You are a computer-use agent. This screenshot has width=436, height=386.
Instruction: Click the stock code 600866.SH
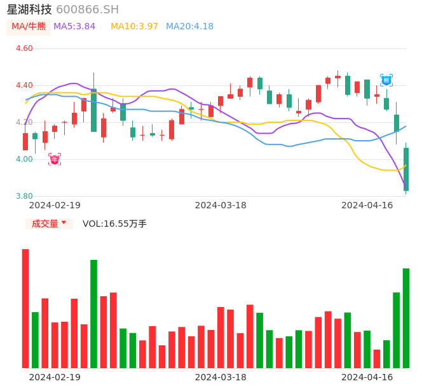pyautogui.click(x=87, y=10)
